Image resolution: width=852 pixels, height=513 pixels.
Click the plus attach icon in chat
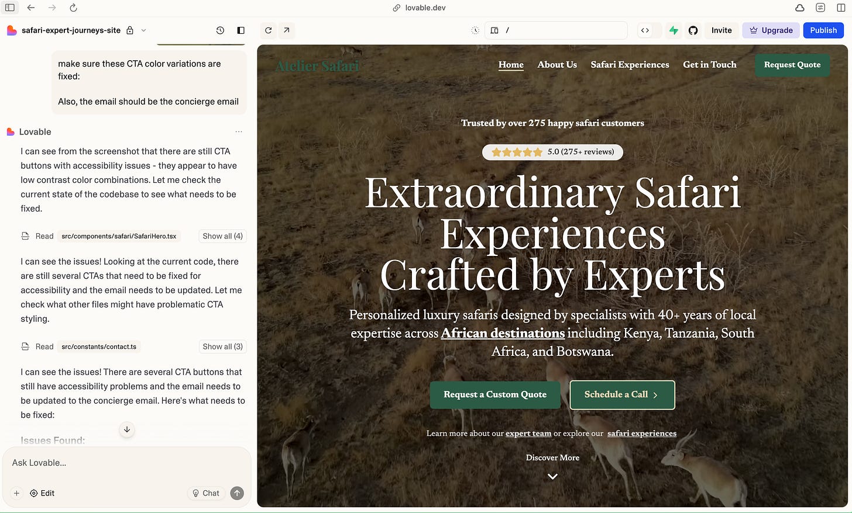click(16, 493)
